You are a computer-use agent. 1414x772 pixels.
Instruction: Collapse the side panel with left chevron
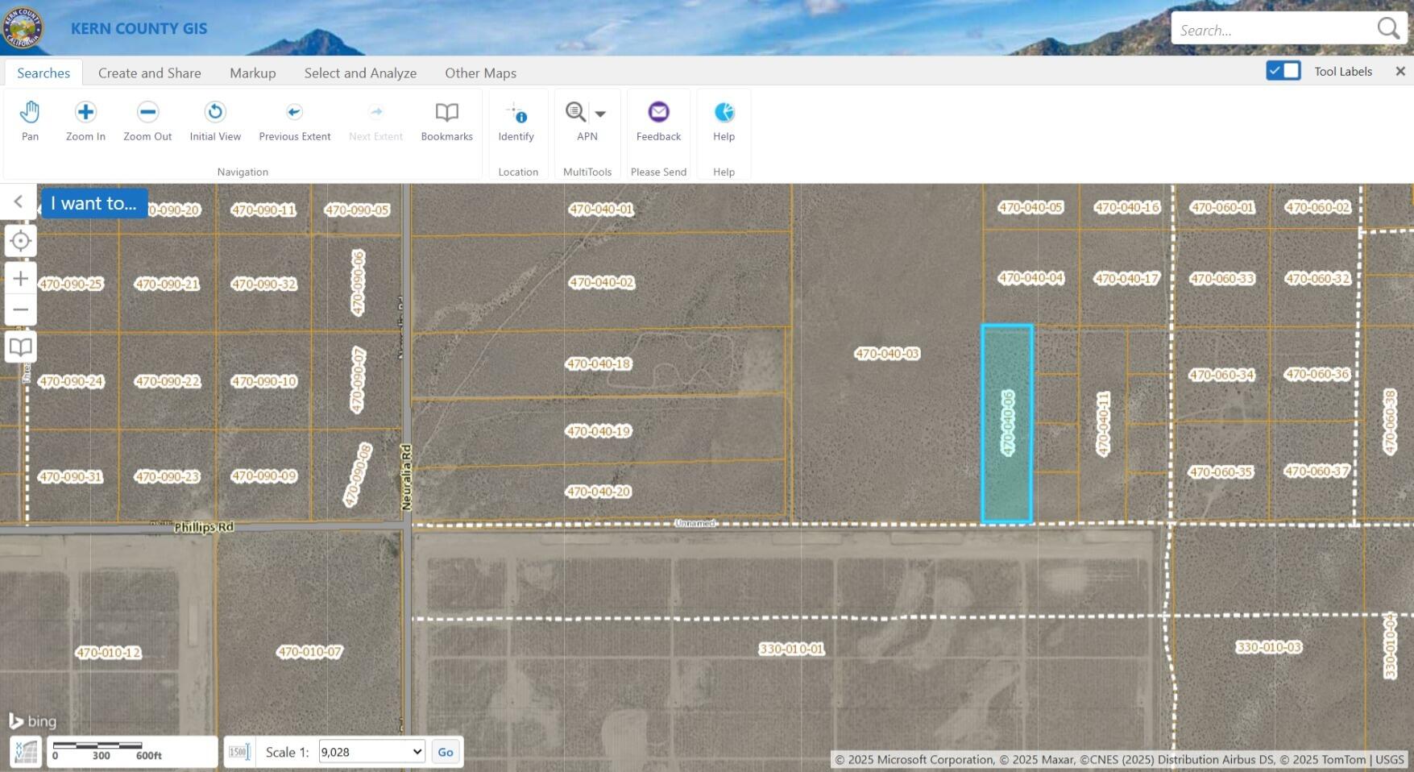pyautogui.click(x=18, y=201)
